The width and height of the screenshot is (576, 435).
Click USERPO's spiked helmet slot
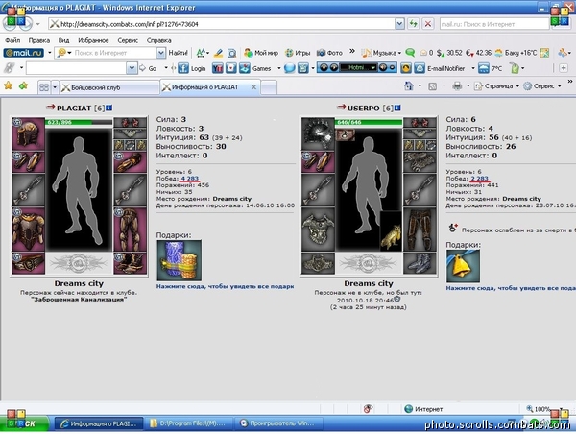click(x=318, y=134)
